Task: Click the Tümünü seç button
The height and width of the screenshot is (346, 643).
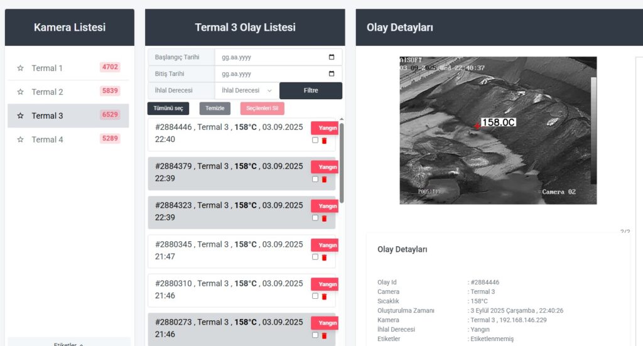Action: click(168, 109)
